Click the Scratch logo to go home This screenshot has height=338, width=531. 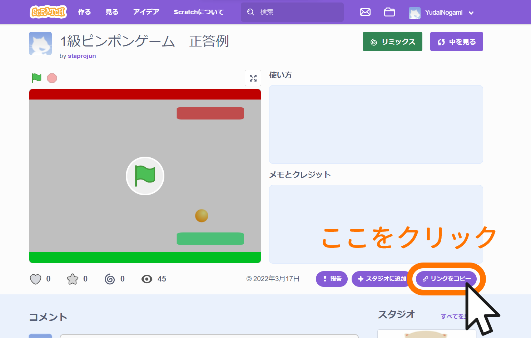click(x=48, y=12)
